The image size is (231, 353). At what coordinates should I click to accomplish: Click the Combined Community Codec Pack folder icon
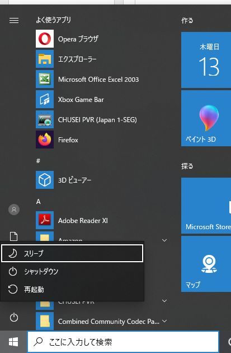[x=45, y=321]
